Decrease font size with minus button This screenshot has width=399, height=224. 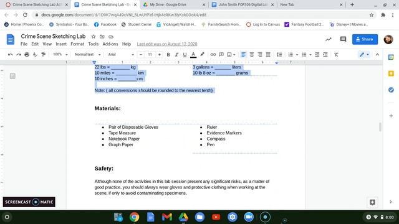pyautogui.click(x=141, y=55)
